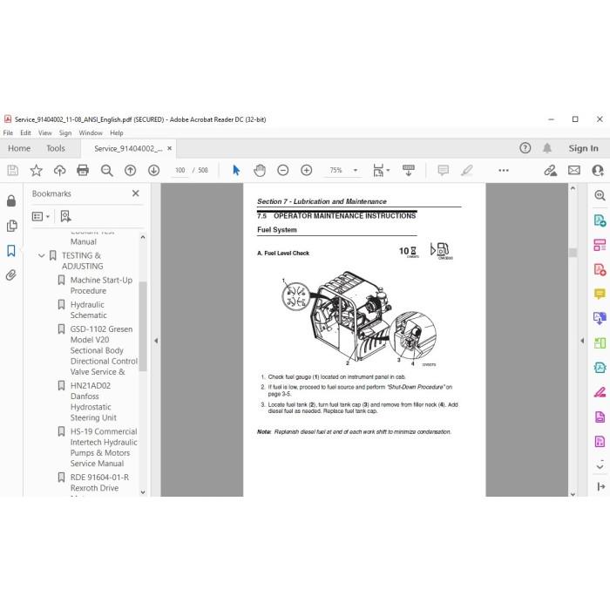
Task: Activate the Hand pan tool
Action: coord(260,171)
